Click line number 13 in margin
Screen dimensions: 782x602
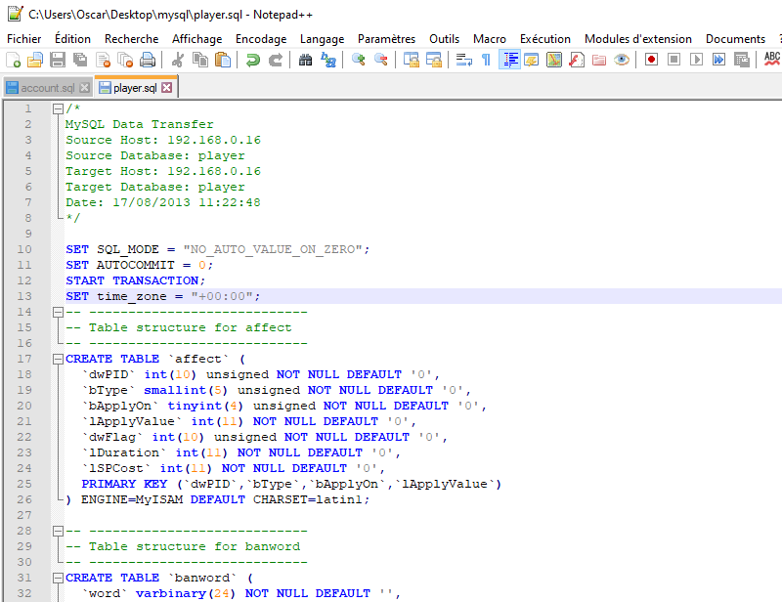(x=24, y=296)
